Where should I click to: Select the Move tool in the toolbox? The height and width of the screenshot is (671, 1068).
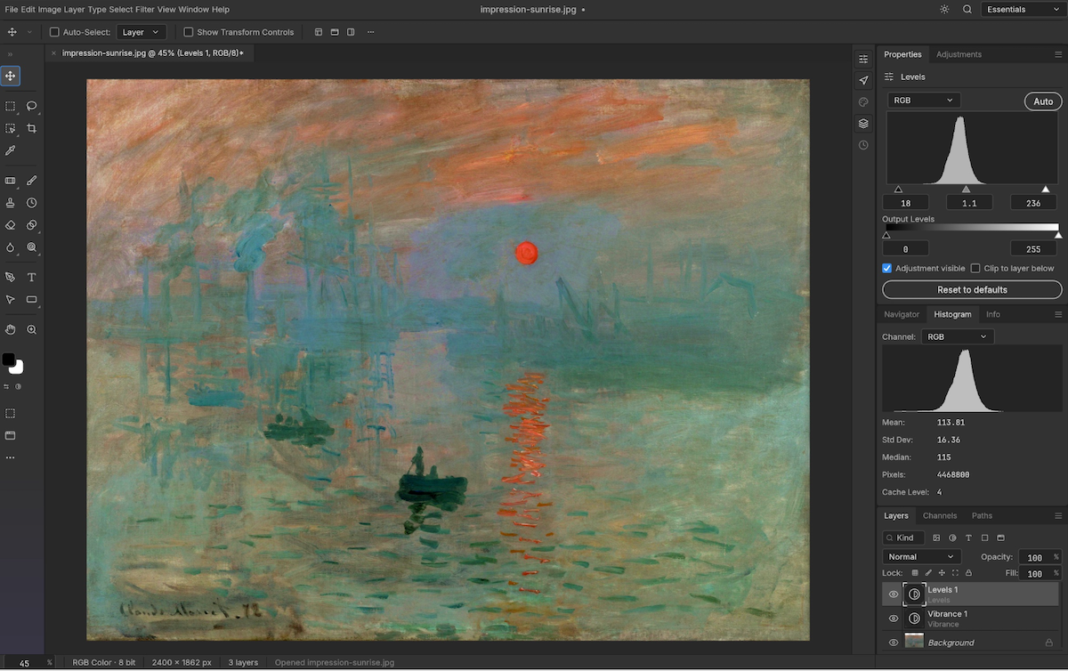click(x=11, y=76)
